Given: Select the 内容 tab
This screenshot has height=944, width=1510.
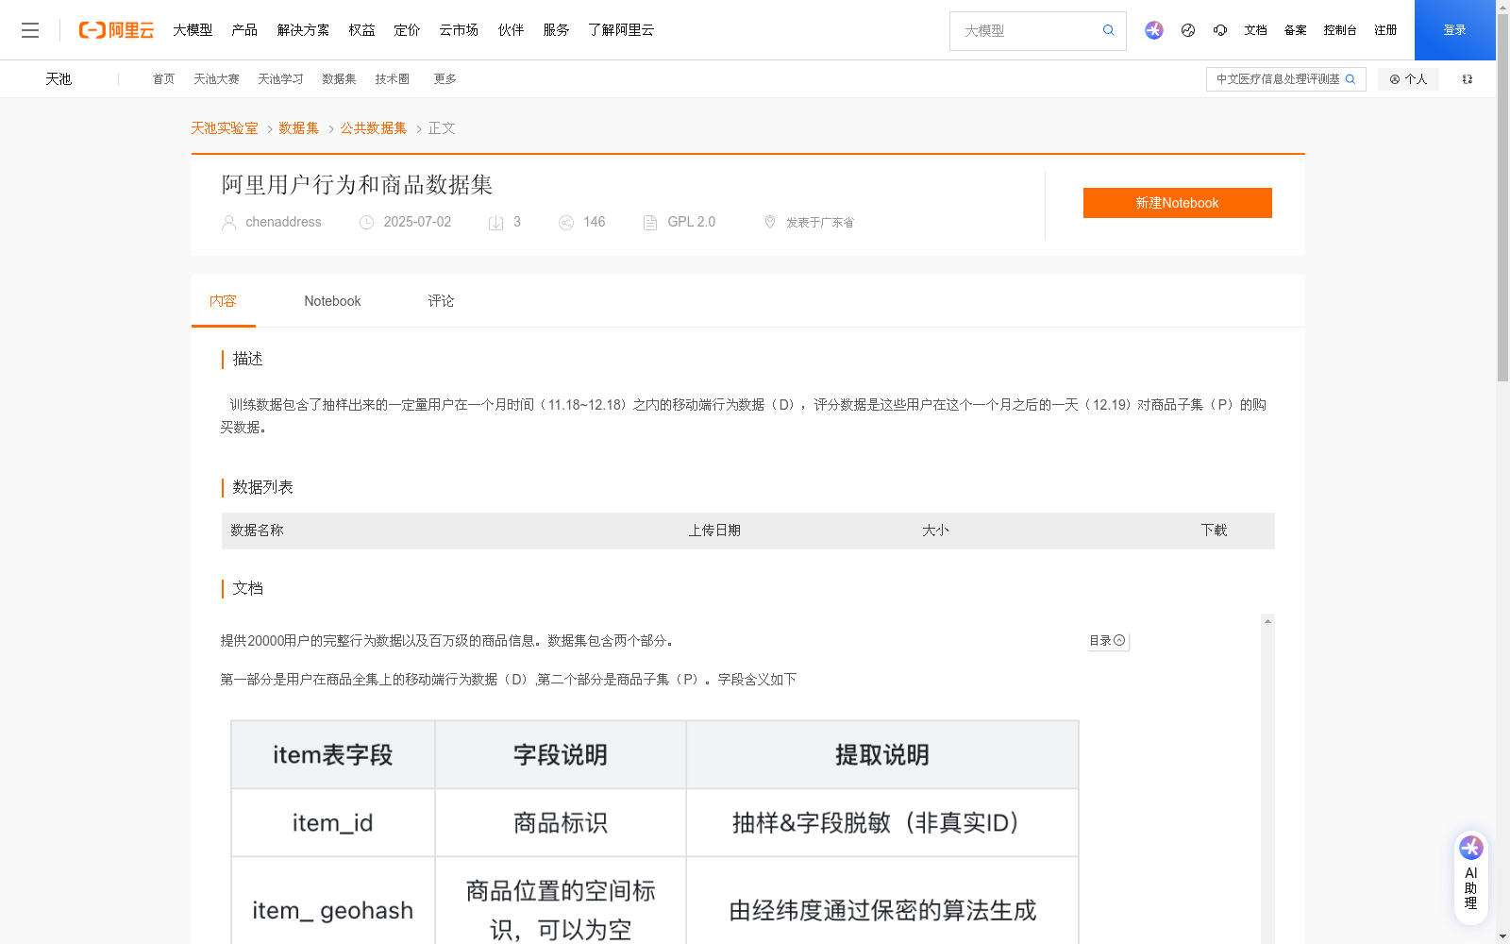Looking at the screenshot, I should click(223, 301).
